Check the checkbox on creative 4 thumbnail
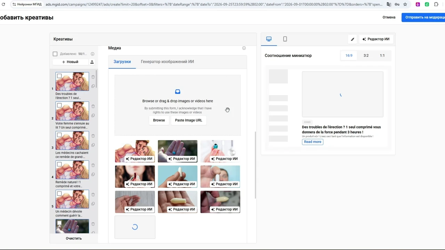The width and height of the screenshot is (445, 250). [x=59, y=165]
